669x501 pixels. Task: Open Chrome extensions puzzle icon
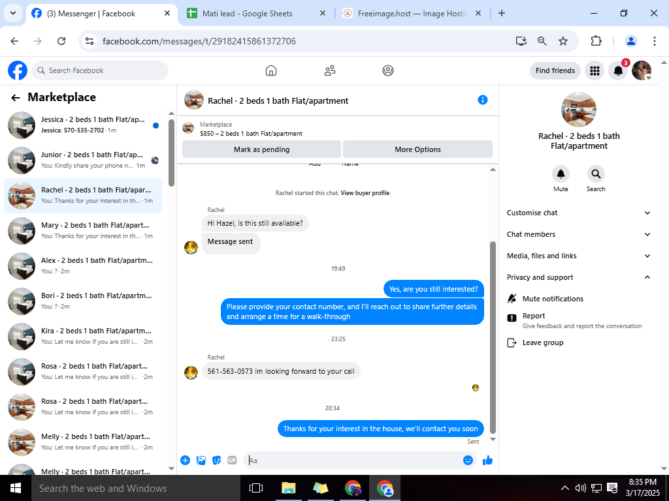pyautogui.click(x=596, y=41)
